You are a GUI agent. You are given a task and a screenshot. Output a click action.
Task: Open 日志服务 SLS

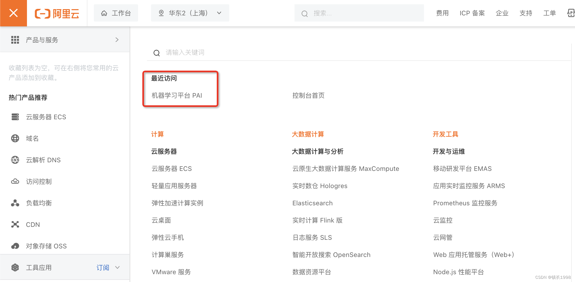(x=312, y=238)
